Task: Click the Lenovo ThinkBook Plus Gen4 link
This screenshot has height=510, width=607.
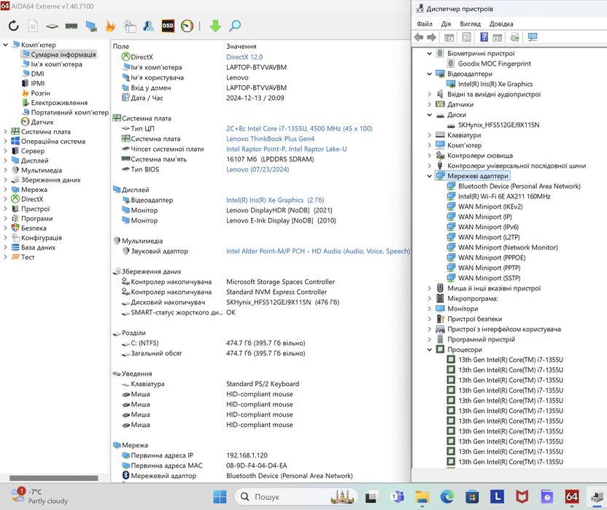Action: click(x=270, y=139)
